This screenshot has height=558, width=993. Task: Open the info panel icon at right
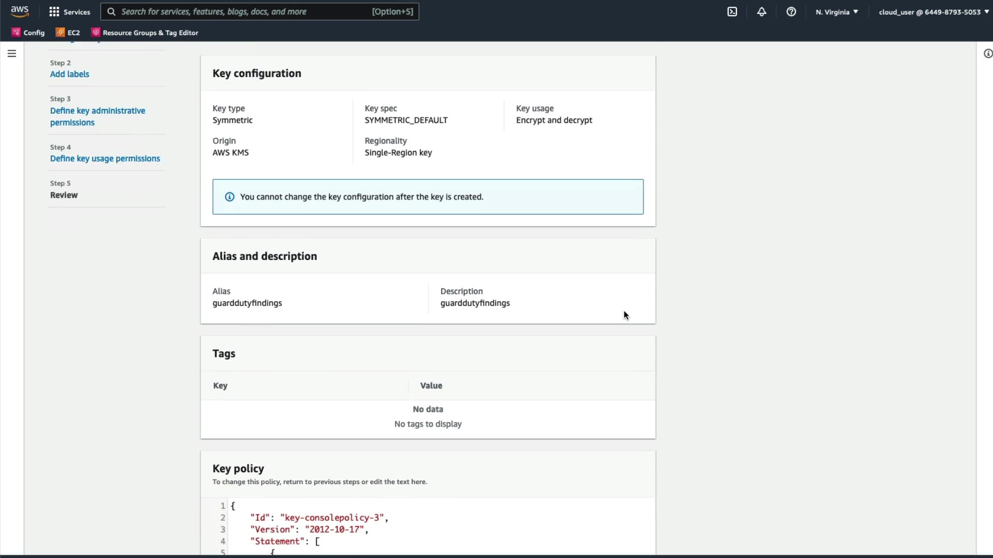(x=987, y=53)
